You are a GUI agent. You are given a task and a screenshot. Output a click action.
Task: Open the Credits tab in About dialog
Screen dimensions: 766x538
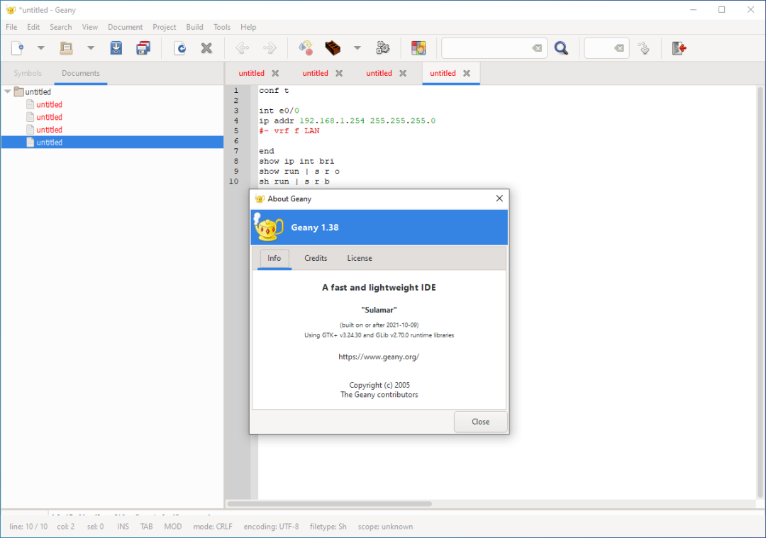point(316,258)
